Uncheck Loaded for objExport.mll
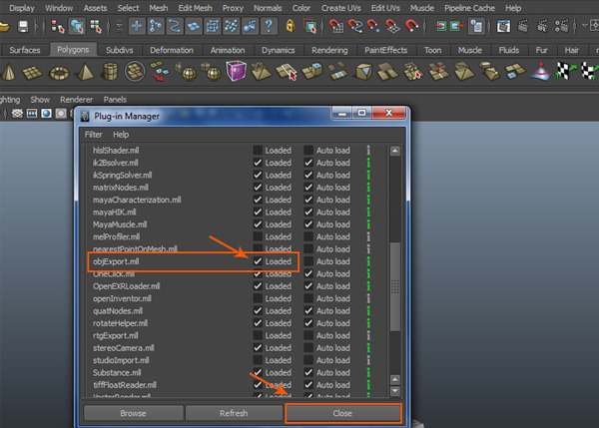599x428 pixels. 258,261
